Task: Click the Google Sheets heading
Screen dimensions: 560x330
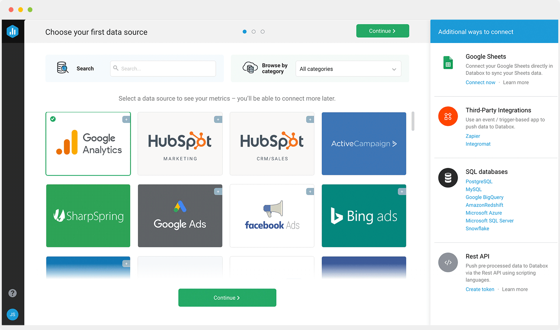Action: coord(486,57)
